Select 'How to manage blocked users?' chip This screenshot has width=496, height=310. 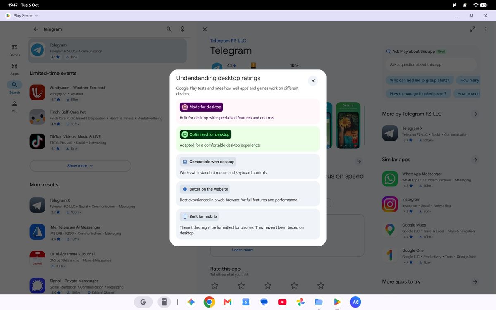[418, 94]
